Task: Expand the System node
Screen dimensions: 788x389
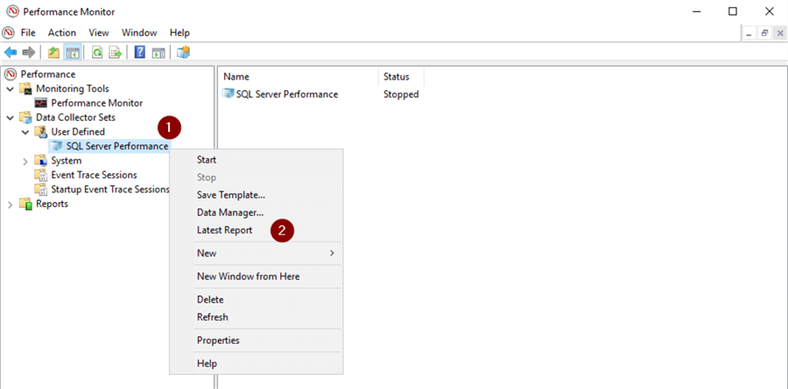Action: tap(25, 161)
